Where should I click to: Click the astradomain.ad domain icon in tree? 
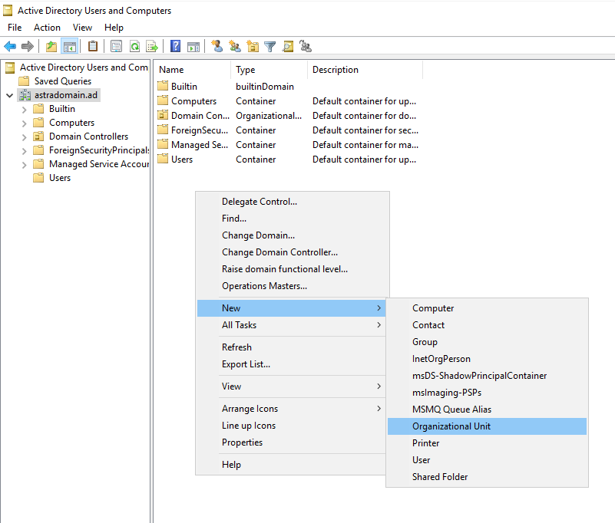coord(25,95)
